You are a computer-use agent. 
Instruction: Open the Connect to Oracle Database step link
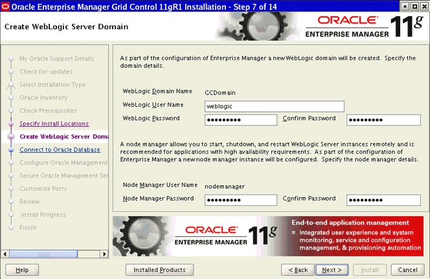coord(60,150)
